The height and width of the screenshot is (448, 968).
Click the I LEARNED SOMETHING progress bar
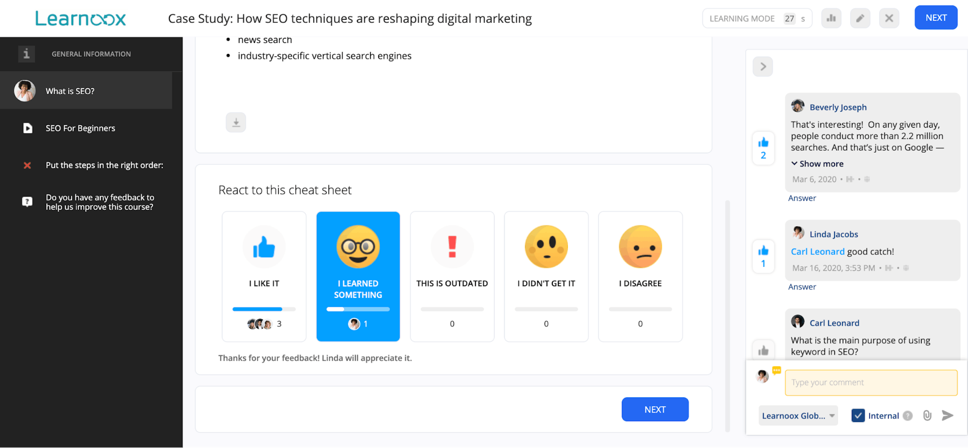pos(358,309)
